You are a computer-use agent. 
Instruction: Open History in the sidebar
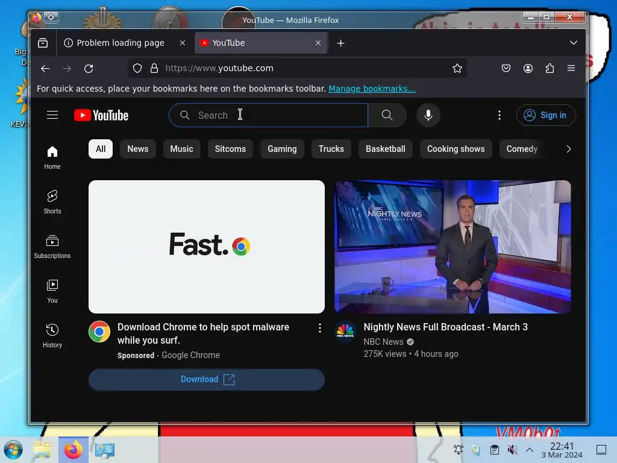[52, 336]
